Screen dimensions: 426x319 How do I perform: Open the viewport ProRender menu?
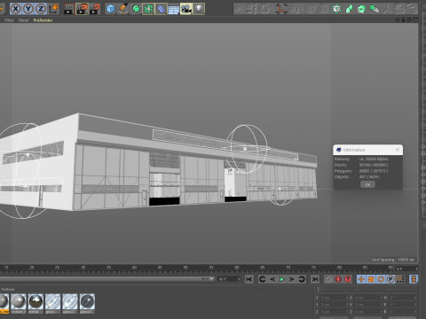(x=43, y=20)
